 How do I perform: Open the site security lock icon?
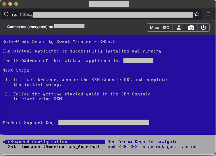pyautogui.click(x=14, y=14)
